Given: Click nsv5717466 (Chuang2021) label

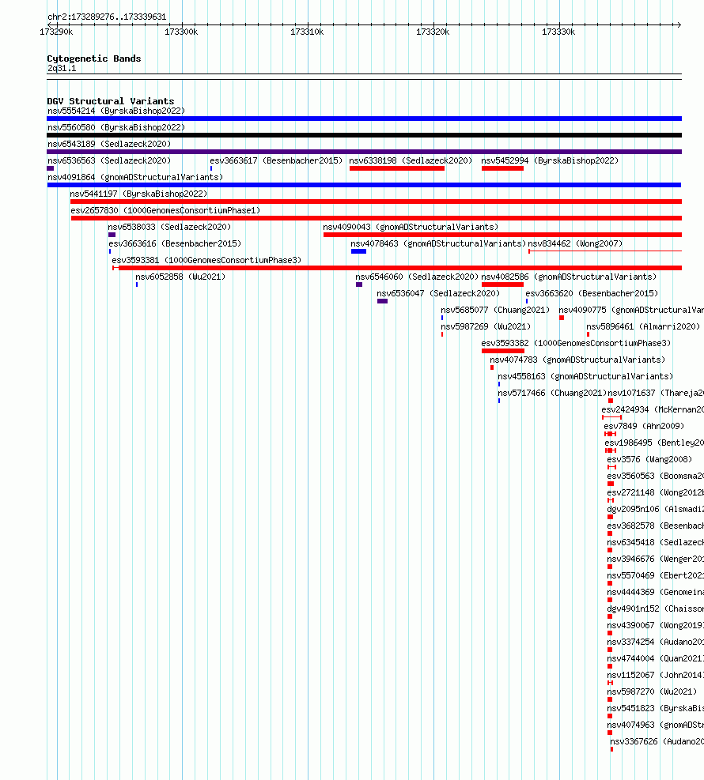Looking at the screenshot, I should pyautogui.click(x=552, y=393).
